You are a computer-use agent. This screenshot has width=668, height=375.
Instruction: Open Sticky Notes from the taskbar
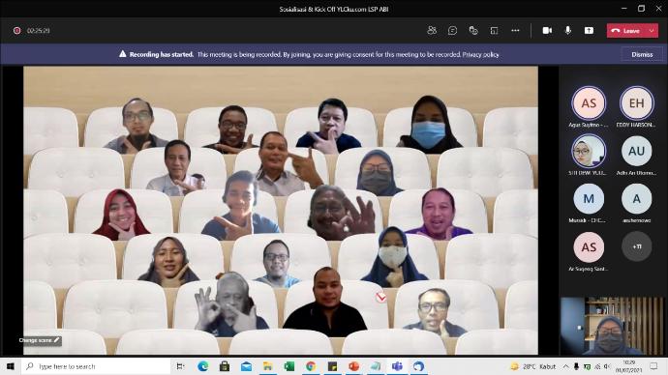(332, 366)
